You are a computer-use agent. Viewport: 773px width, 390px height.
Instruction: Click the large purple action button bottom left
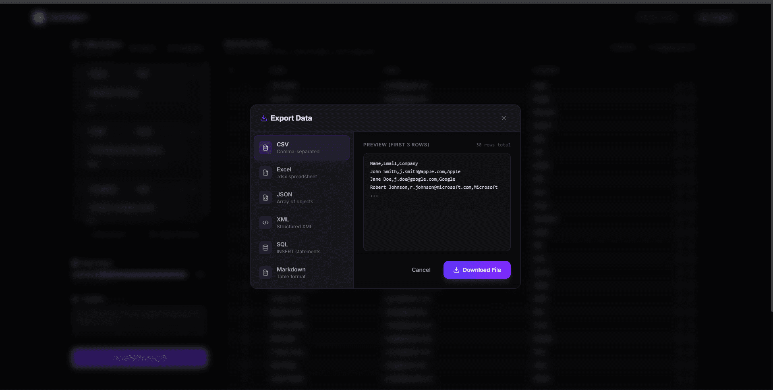[x=139, y=357]
